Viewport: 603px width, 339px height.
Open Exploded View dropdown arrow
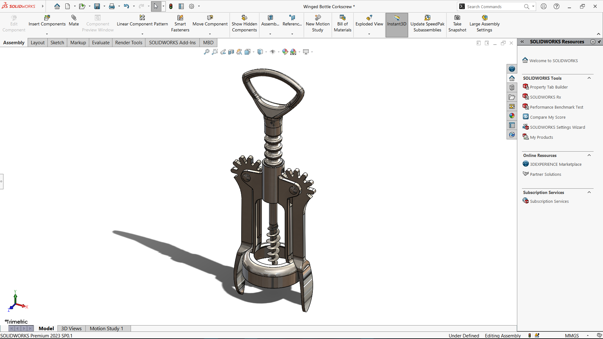(369, 34)
